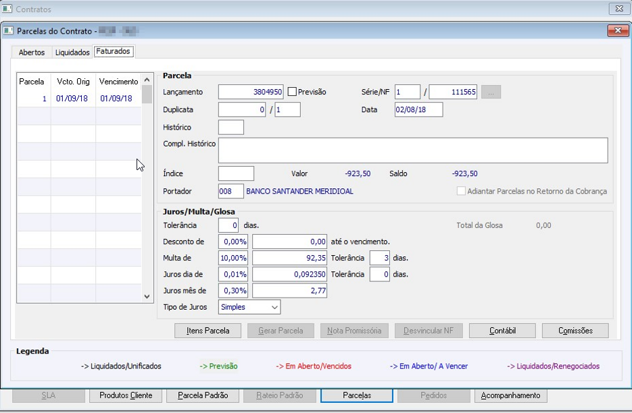Click the Parcelas do Contrato window icon
The height and width of the screenshot is (413, 632).
point(8,30)
